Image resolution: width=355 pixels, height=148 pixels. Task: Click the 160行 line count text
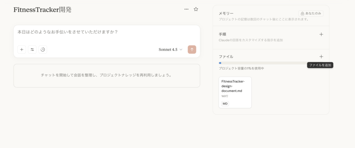tap(225, 96)
